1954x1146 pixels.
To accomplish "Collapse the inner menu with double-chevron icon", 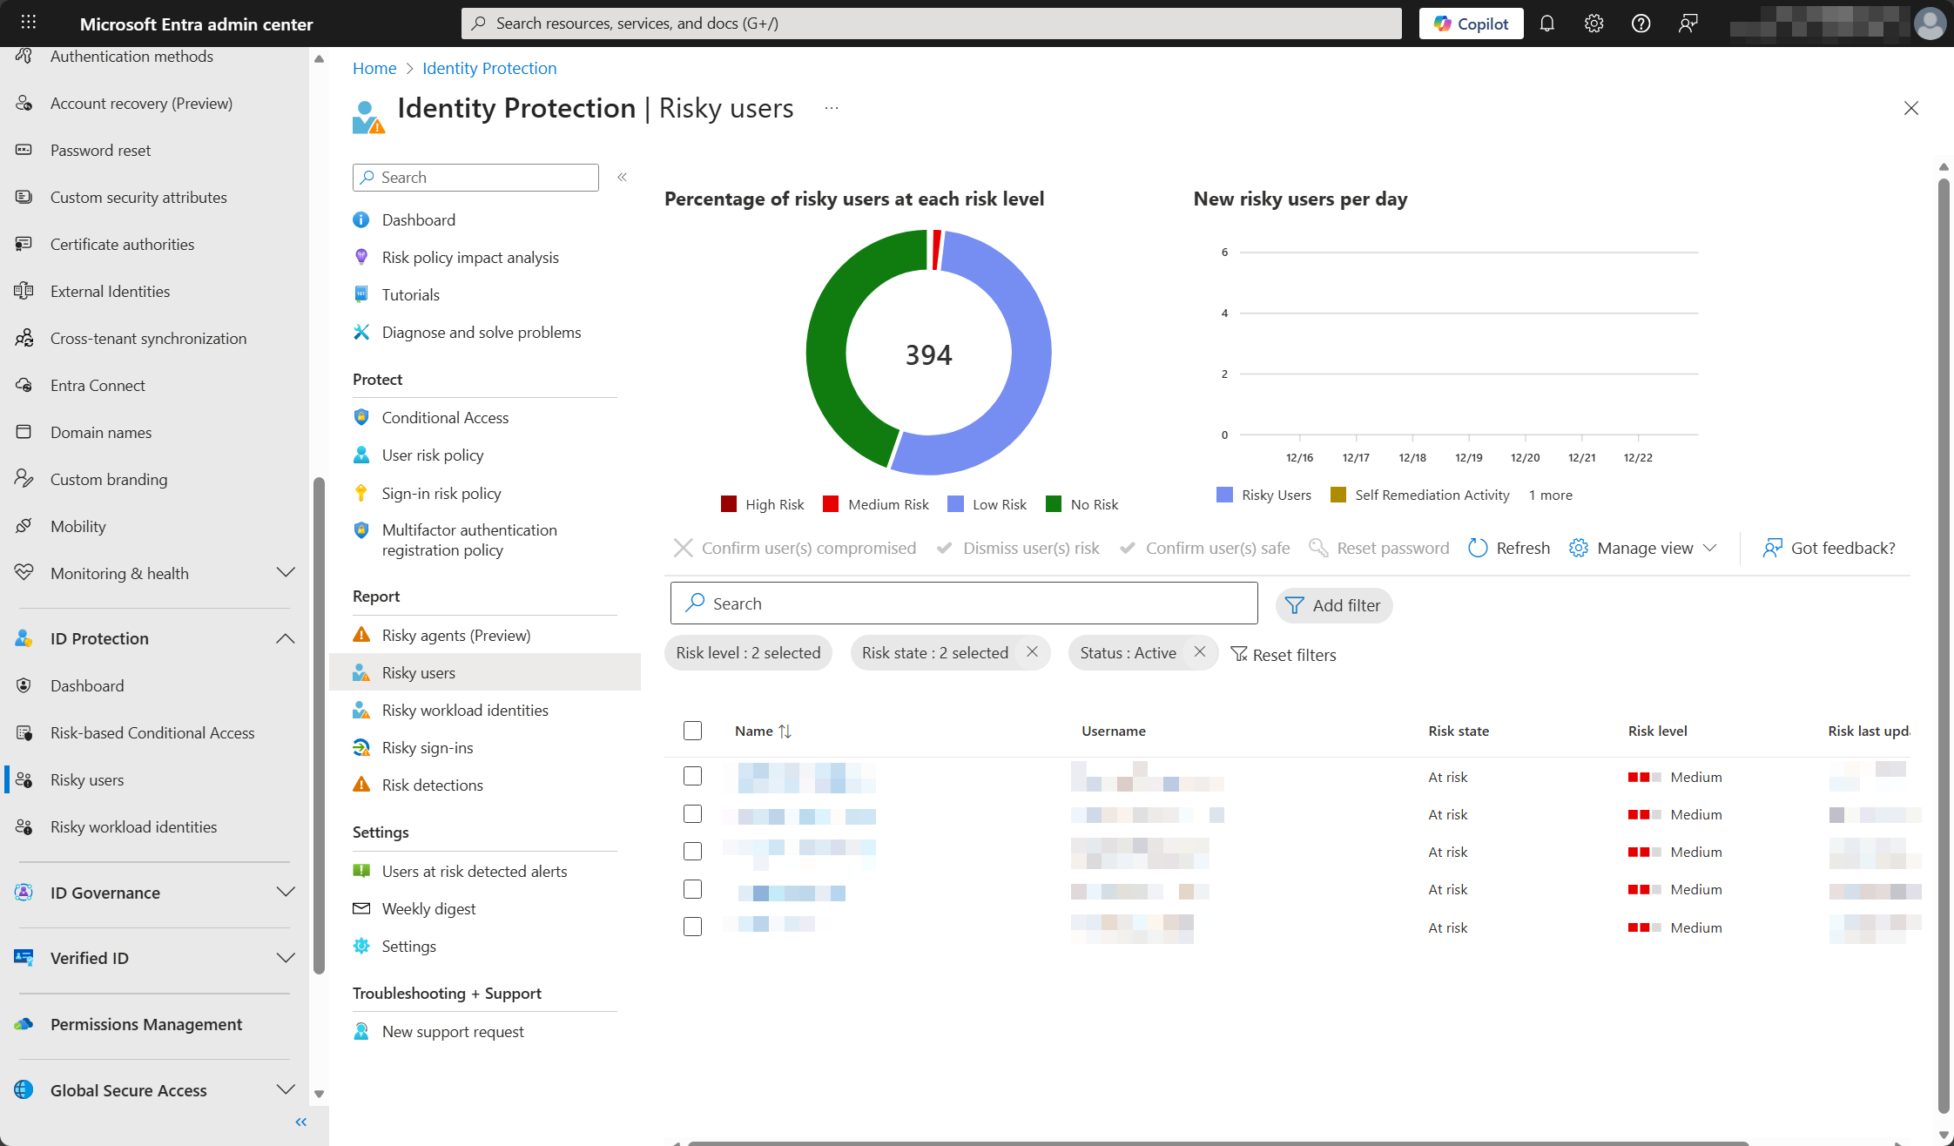I will (x=622, y=177).
